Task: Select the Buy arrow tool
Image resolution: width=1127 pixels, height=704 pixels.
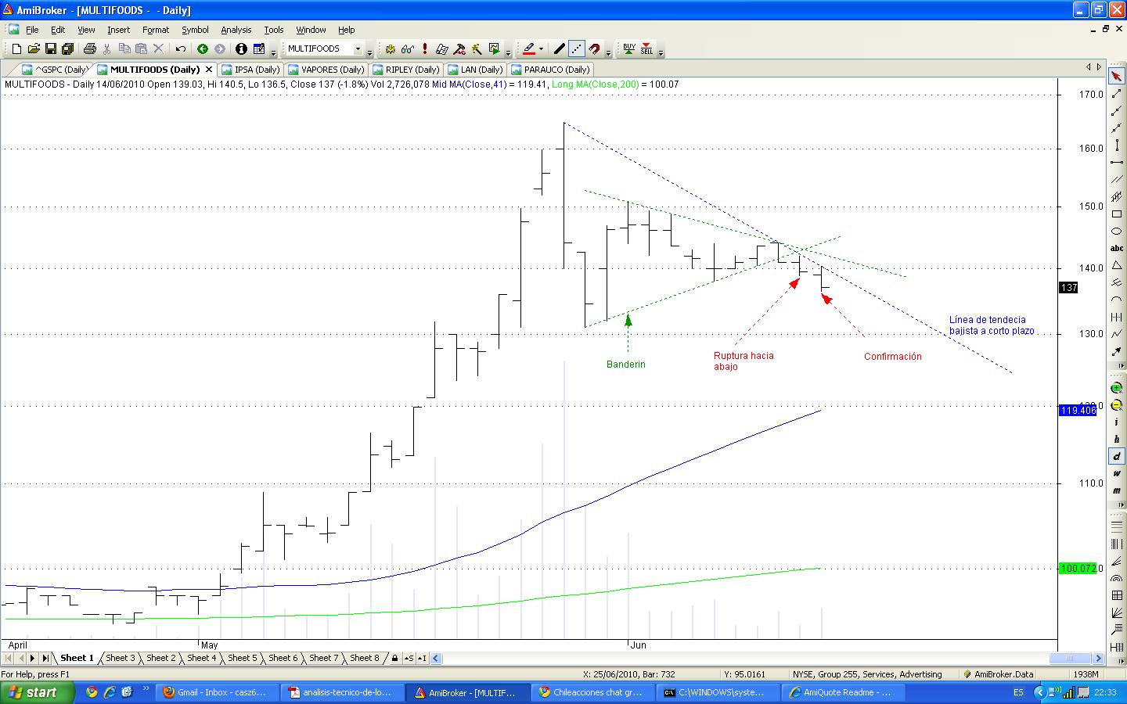Action: coord(629,48)
